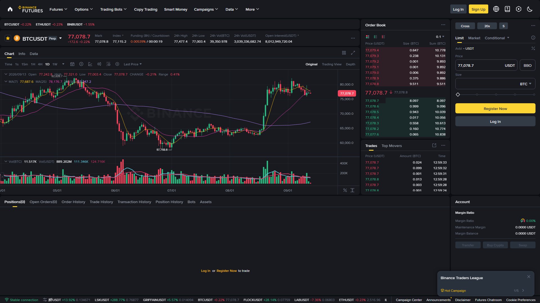Collapse the Vol(BTC) indicator legend
The image size is (540, 303).
6,162
